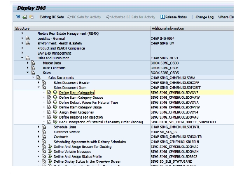Expand the Customer Service node

pyautogui.click(x=38, y=132)
